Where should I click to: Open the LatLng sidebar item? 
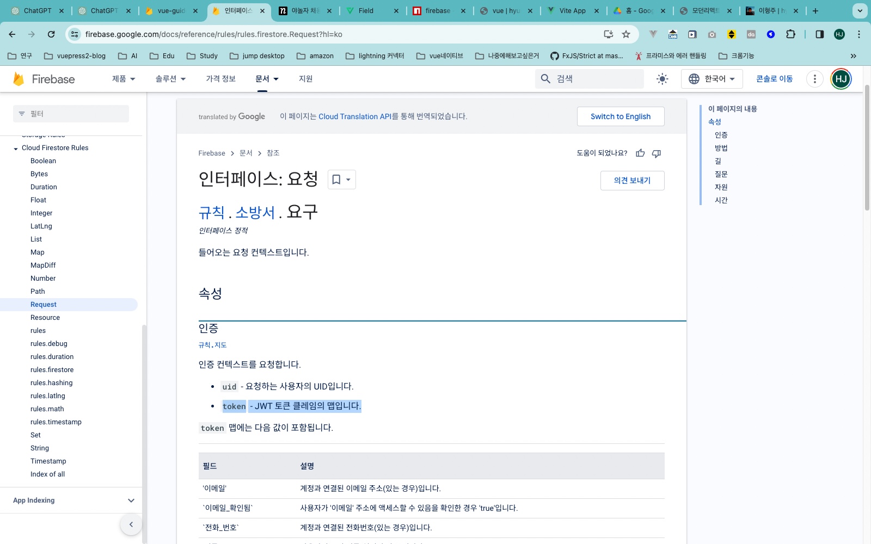click(x=41, y=226)
